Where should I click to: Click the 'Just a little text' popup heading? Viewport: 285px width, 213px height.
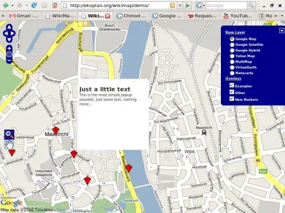click(x=105, y=89)
